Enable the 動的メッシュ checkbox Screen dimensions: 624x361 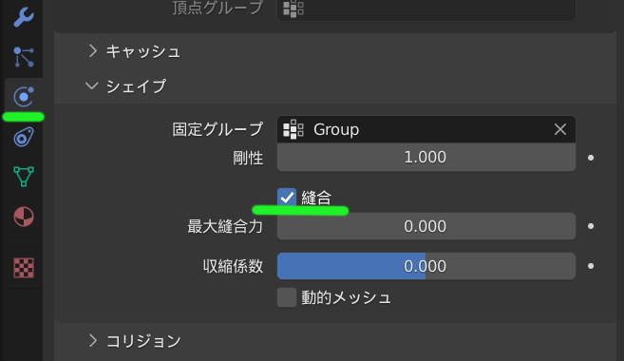pos(287,297)
